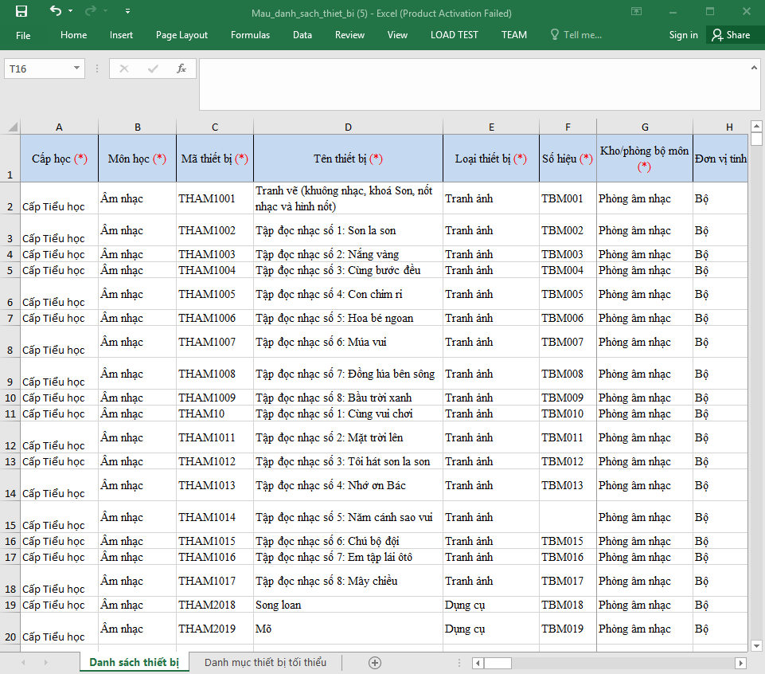Click the Save icon in Quick Access Toolbar
Image resolution: width=765 pixels, height=674 pixels.
(21, 12)
